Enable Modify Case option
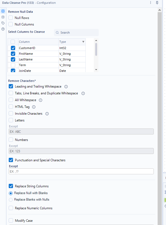 (11, 220)
